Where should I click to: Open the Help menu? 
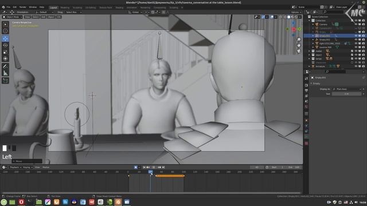[x=42, y=7]
